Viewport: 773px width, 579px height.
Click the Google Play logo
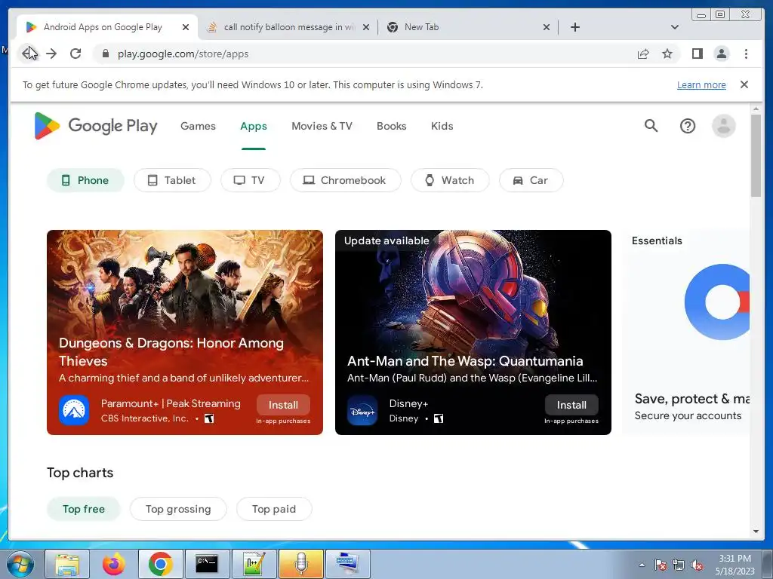click(96, 126)
